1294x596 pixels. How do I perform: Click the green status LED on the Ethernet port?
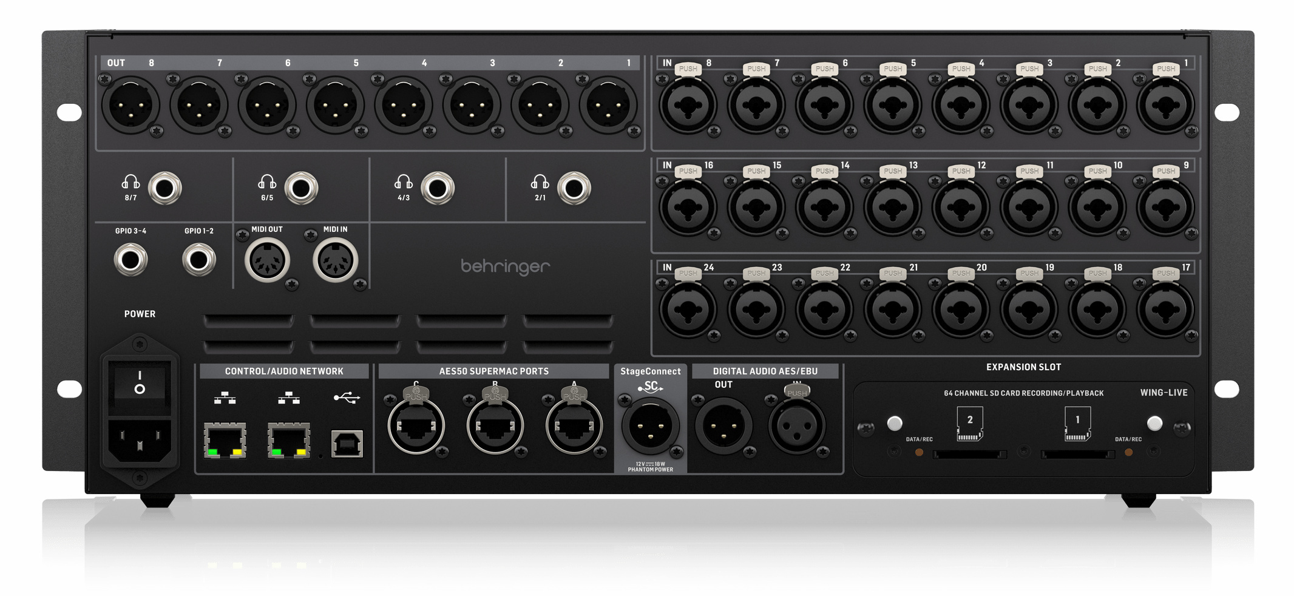[213, 452]
